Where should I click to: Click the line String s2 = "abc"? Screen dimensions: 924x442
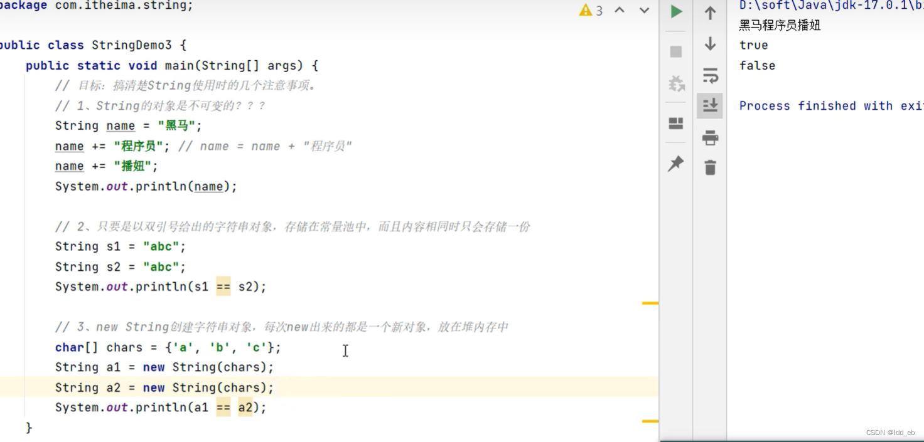tap(121, 266)
